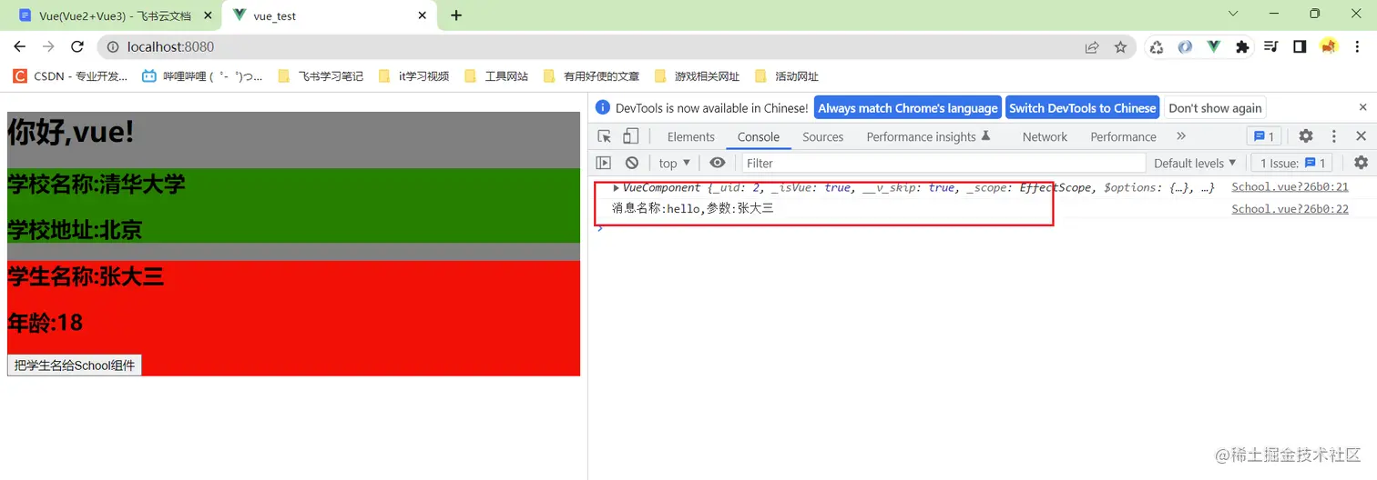Open the 工具网站 bookmark folder
Image resolution: width=1377 pixels, height=480 pixels.
(x=496, y=76)
